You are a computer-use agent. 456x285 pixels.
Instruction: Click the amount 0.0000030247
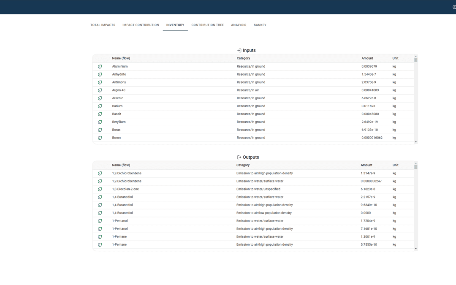click(371, 181)
